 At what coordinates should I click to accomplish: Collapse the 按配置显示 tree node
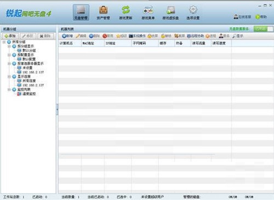(x=9, y=55)
